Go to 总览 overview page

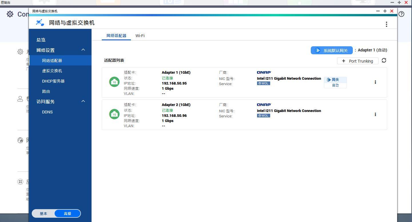point(41,40)
